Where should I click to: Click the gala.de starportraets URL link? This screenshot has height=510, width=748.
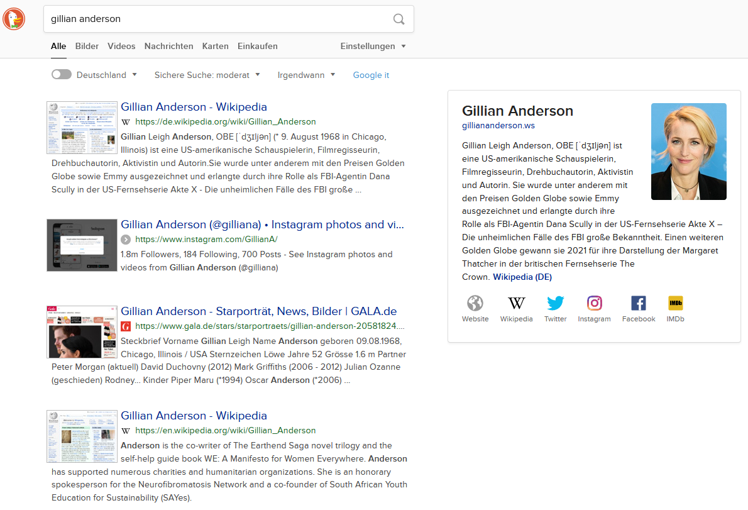[270, 326]
